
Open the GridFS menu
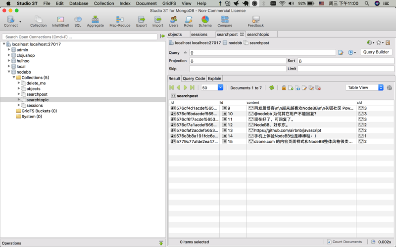(x=169, y=3)
